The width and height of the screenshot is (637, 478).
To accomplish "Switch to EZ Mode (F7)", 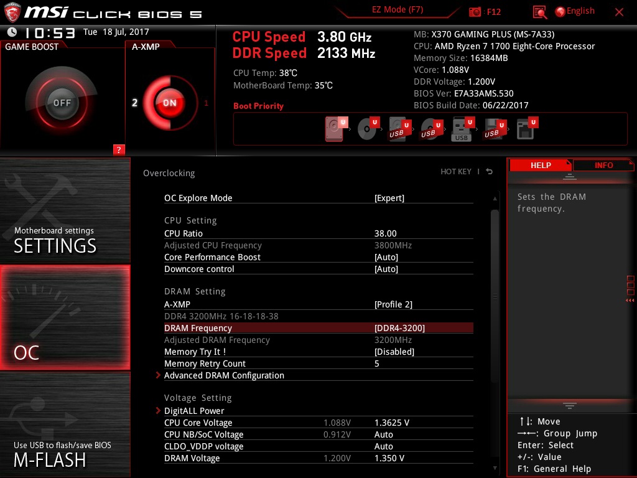I will click(x=398, y=10).
